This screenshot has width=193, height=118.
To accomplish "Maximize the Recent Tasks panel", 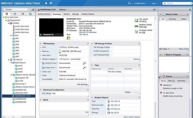I will tap(187, 14).
